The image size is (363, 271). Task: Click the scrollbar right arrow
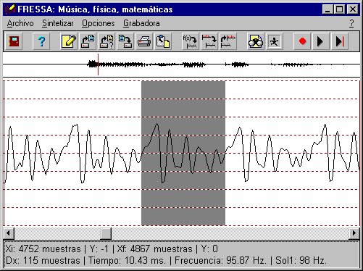point(354,233)
